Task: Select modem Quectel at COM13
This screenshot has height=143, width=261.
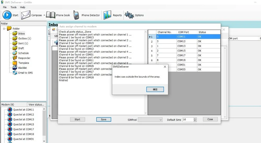Action: [23, 119]
